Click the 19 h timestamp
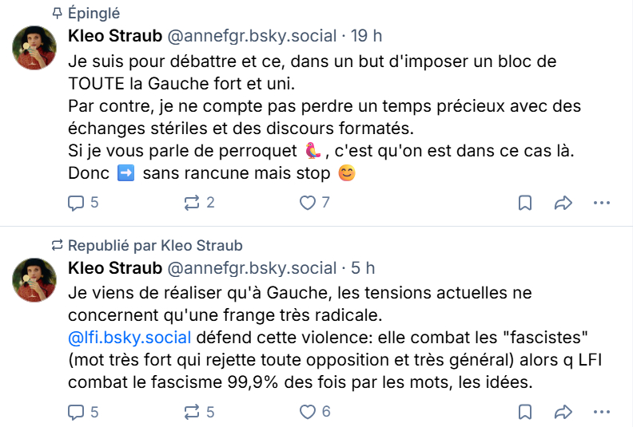633x427 pixels. (x=367, y=36)
